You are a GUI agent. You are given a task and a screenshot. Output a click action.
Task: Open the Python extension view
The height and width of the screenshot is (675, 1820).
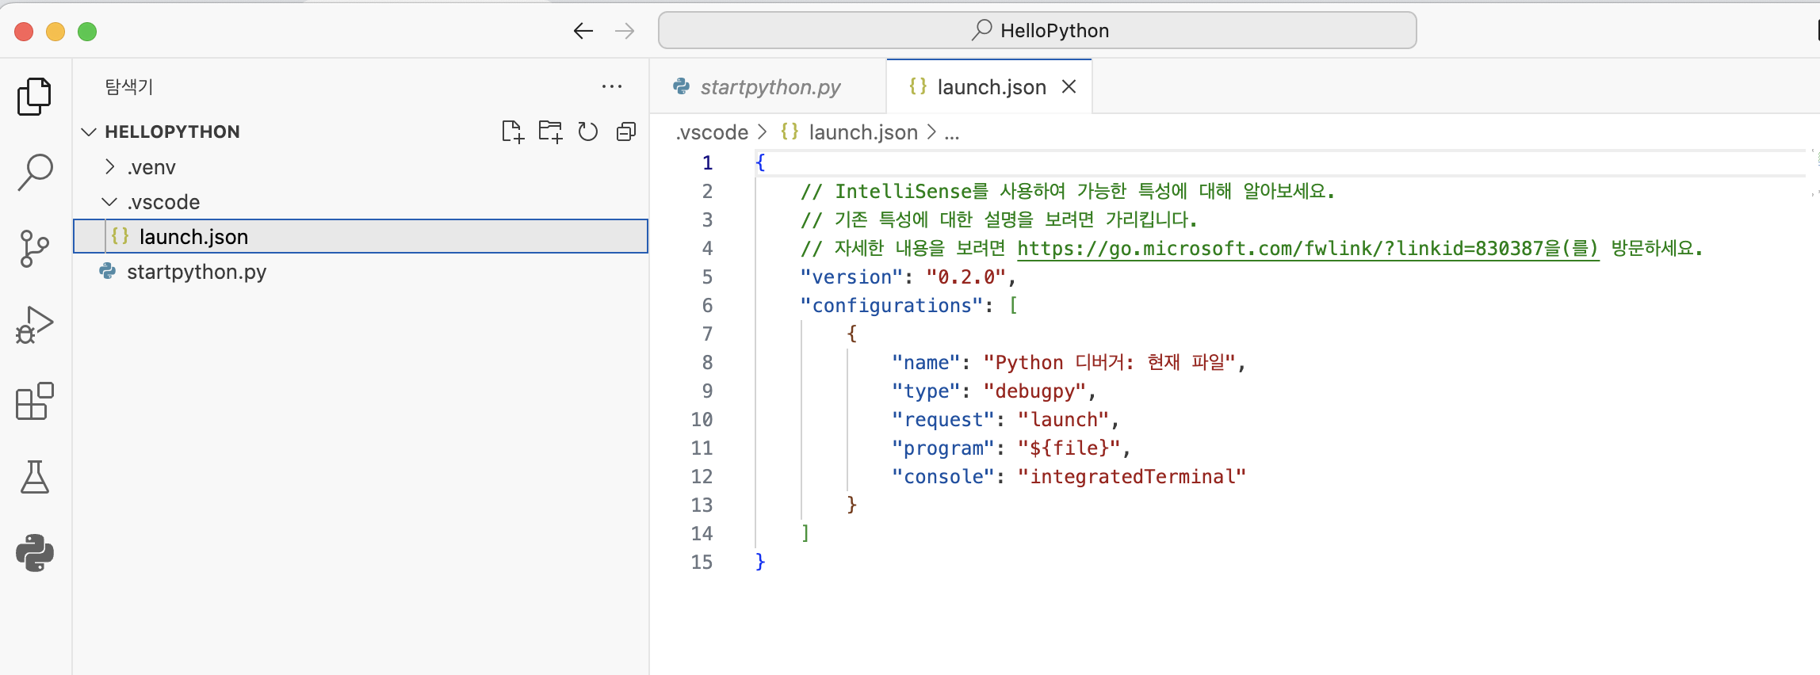pyautogui.click(x=34, y=553)
